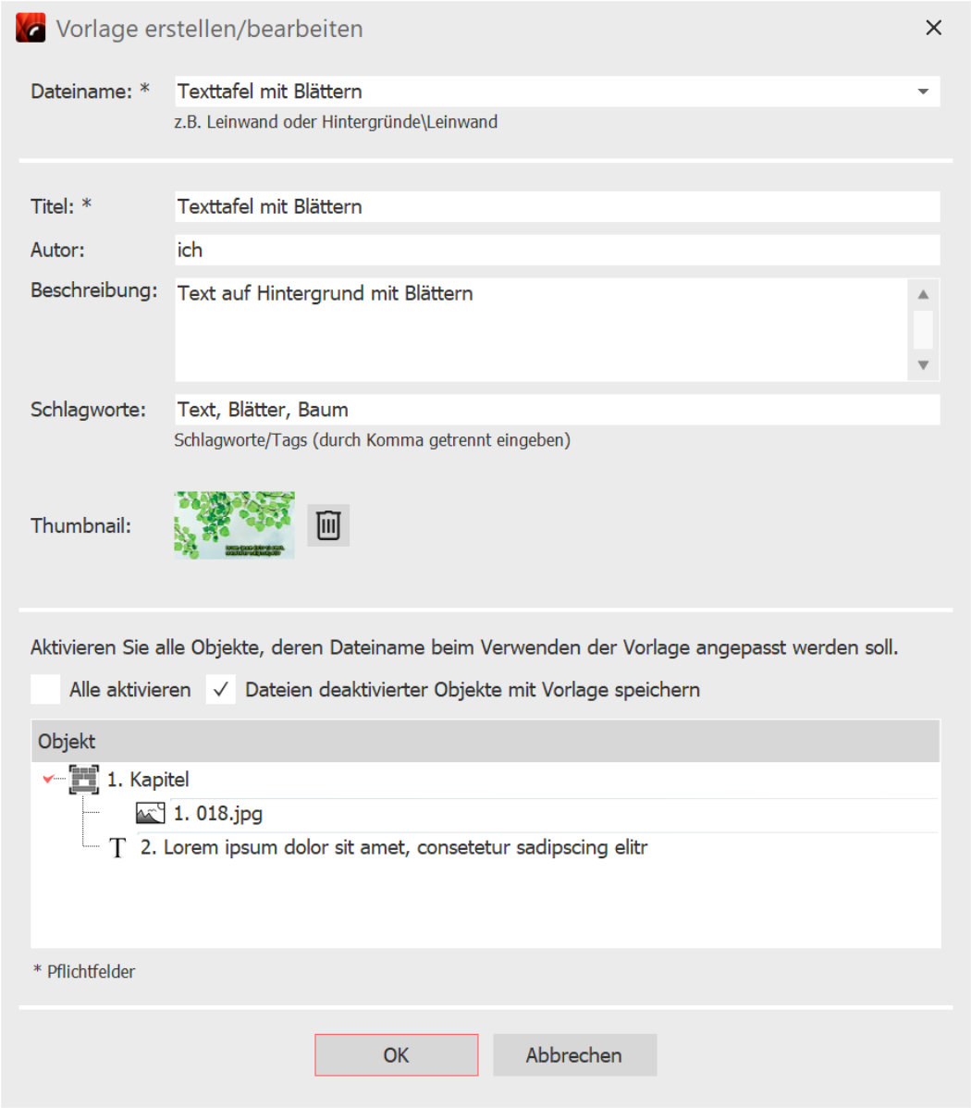This screenshot has width=971, height=1108.
Task: Focus the Autor text field
Action: 557,250
